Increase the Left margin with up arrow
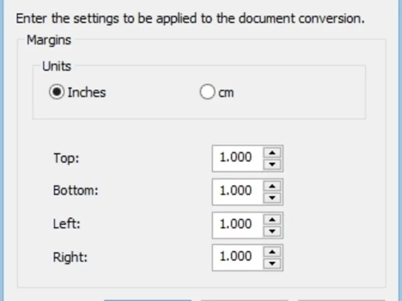The height and width of the screenshot is (301, 402). tap(272, 219)
